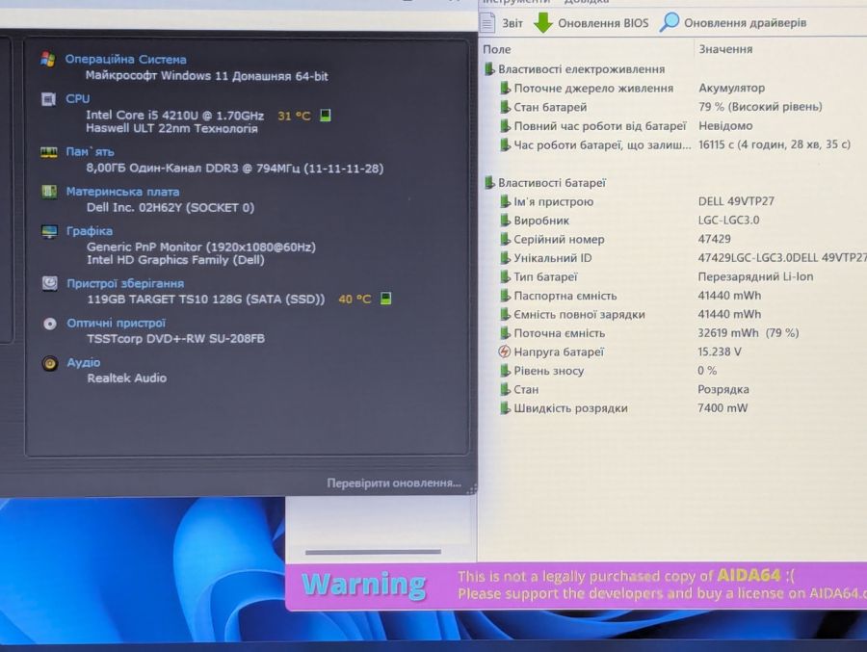Screen dimensions: 867x652
Task: Click green BIOS update arrow icon
Action: pyautogui.click(x=543, y=23)
